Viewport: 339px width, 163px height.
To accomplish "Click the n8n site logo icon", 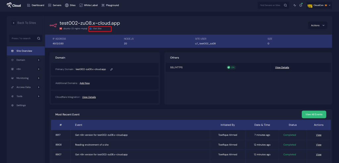I will coord(53,25).
